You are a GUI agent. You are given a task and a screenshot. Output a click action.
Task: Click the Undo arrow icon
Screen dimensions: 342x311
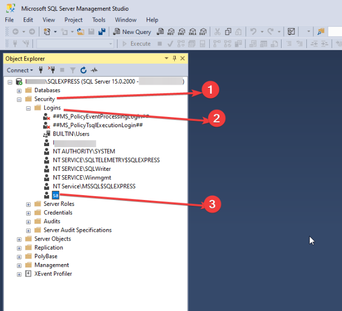pyautogui.click(x=253, y=32)
